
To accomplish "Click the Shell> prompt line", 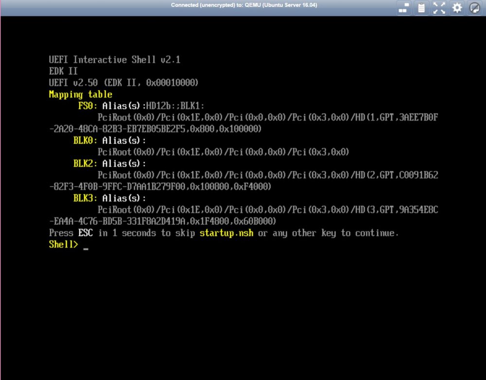I will tap(69, 245).
